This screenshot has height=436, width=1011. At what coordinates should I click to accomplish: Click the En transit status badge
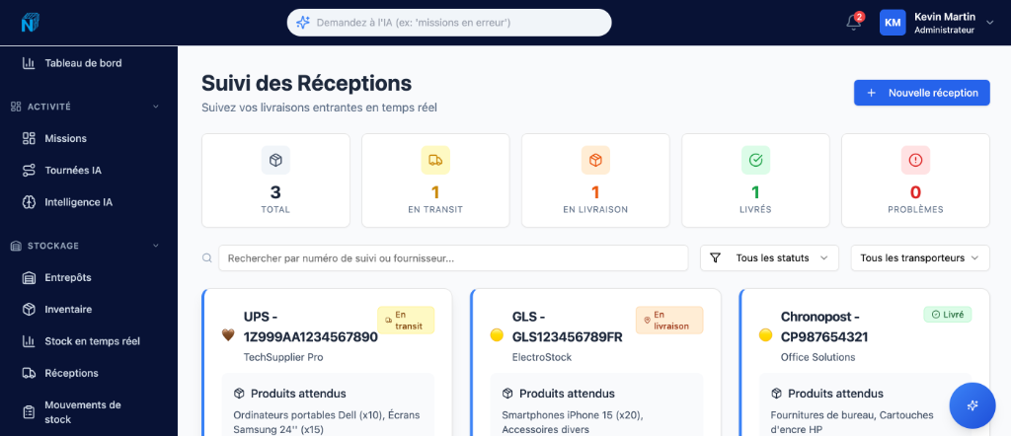click(406, 320)
